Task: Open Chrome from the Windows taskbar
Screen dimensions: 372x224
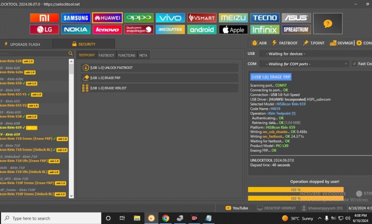Action: pos(165,218)
